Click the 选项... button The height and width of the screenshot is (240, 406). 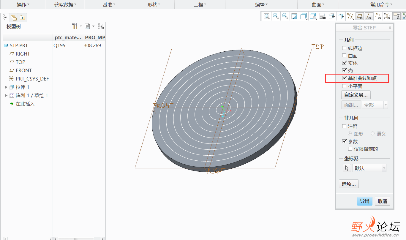(349, 184)
